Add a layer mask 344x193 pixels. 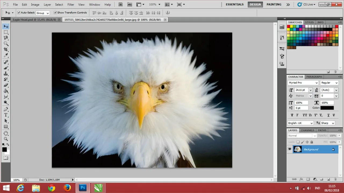pyautogui.click(x=308, y=179)
